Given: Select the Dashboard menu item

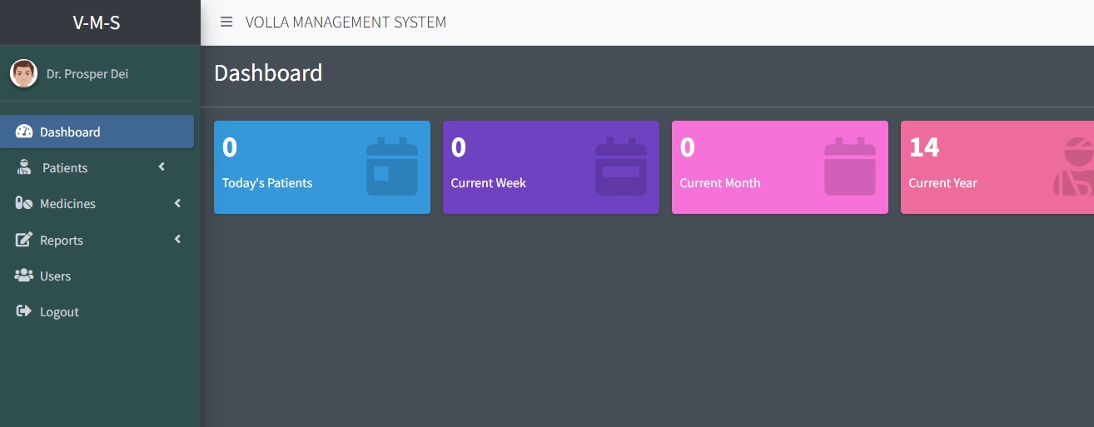Looking at the screenshot, I should [97, 132].
